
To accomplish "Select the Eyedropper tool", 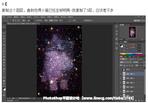I will (4, 42).
